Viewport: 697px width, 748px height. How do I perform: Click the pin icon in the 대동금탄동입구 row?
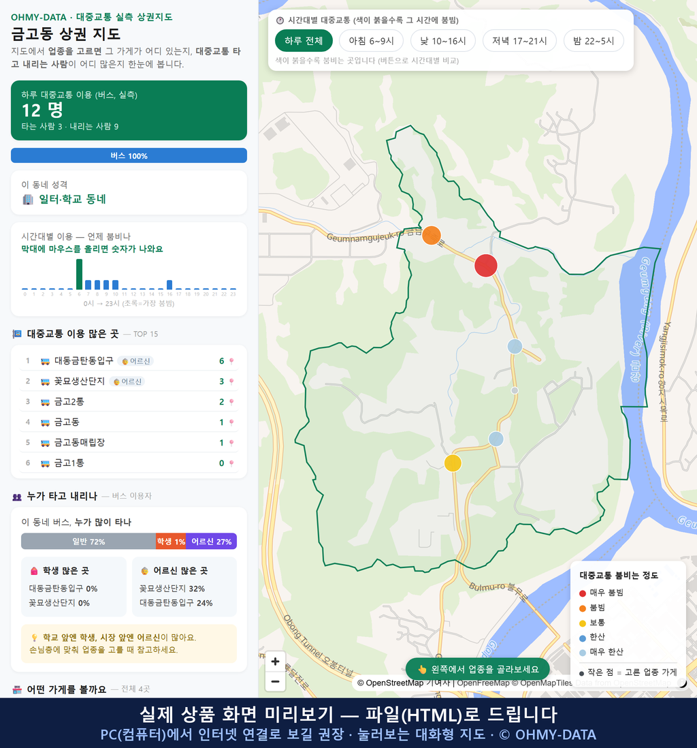pyautogui.click(x=231, y=361)
